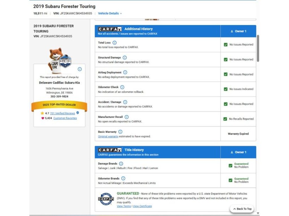Screen dimensions: 289x216
Task: Click 18,511 mi mileage text
Action: (40, 13)
